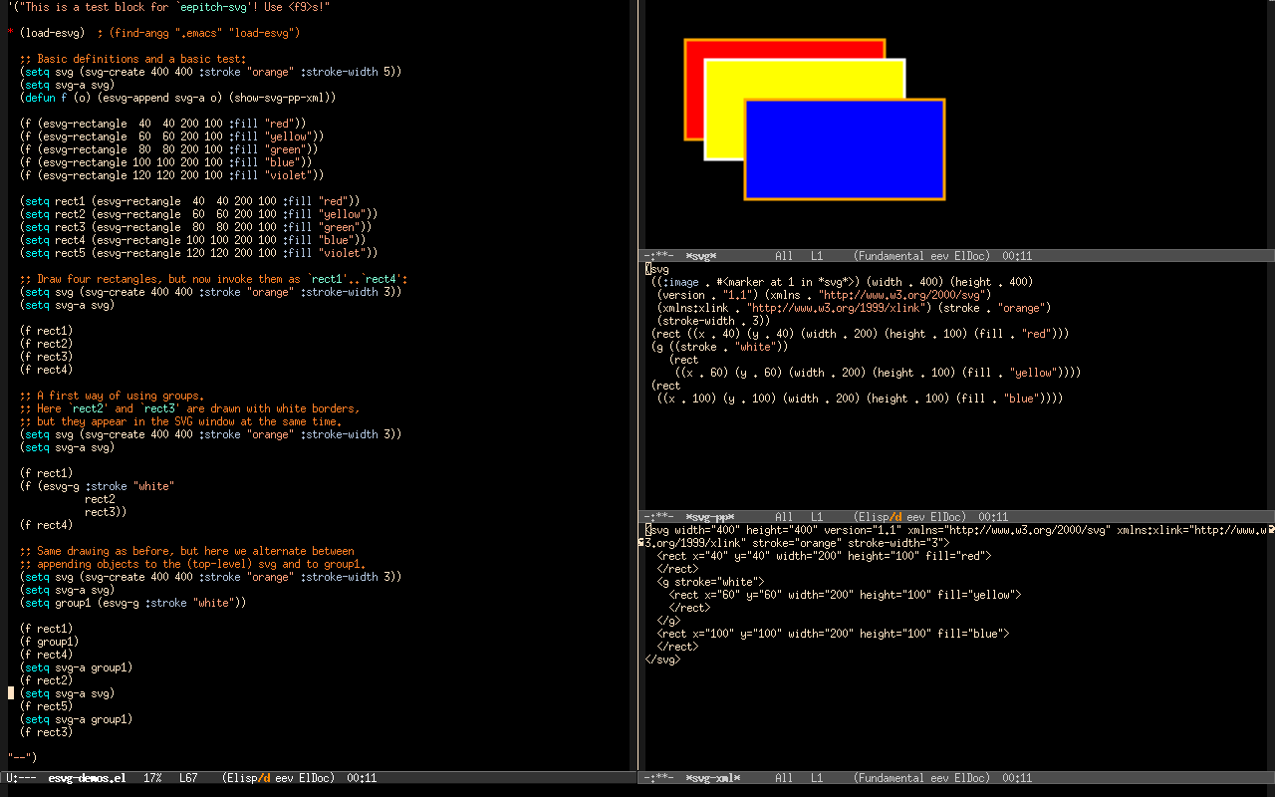Click the line (f (esvg-g :stroke "white"
This screenshot has height=797, width=1275.
tap(97, 486)
